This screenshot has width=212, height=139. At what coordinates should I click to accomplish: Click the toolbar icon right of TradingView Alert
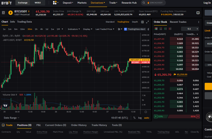pos(148,29)
